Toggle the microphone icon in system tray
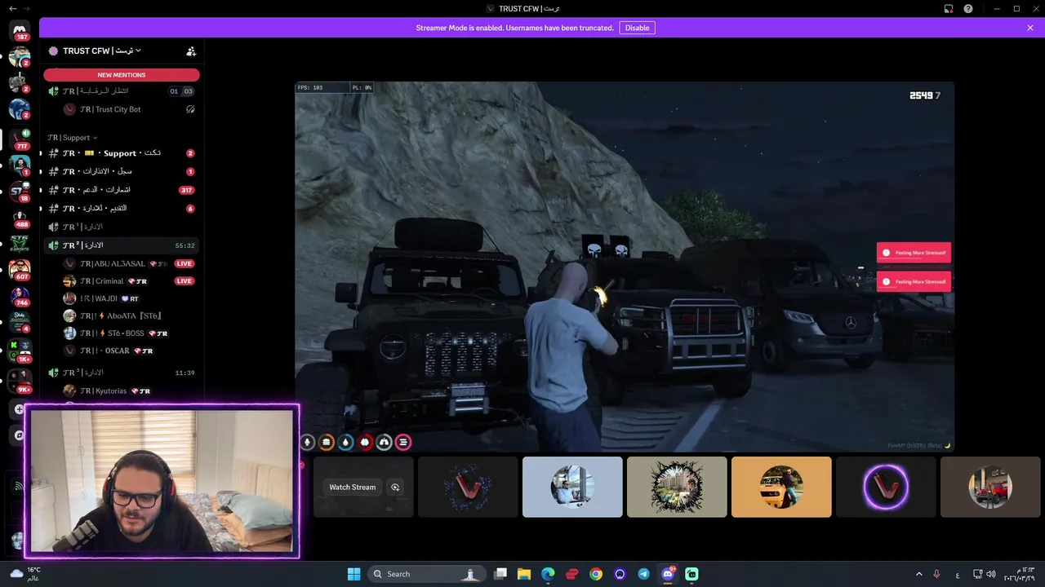 936,574
